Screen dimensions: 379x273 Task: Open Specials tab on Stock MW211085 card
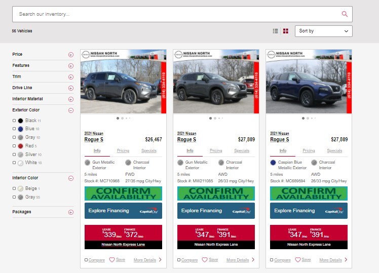pos(242,150)
